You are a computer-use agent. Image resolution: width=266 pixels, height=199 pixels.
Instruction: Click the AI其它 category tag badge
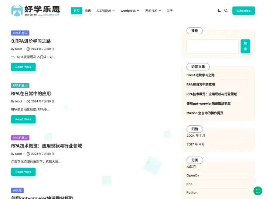click(x=17, y=191)
